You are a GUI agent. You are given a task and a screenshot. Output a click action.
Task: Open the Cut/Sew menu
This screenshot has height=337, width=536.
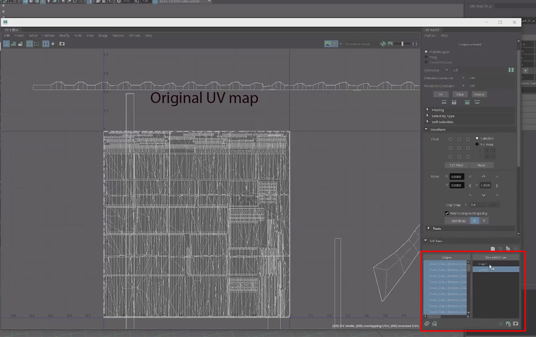(x=48, y=36)
